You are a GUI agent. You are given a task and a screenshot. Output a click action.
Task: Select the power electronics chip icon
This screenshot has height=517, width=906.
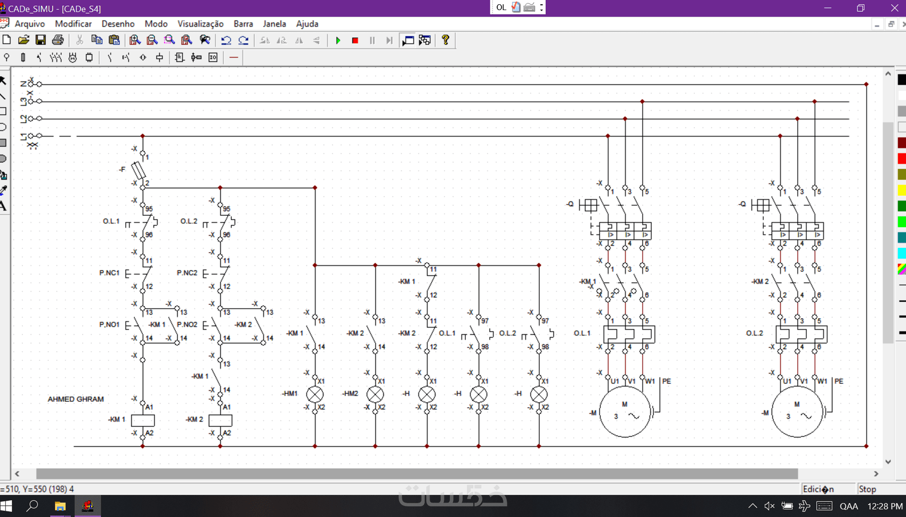tap(89, 57)
